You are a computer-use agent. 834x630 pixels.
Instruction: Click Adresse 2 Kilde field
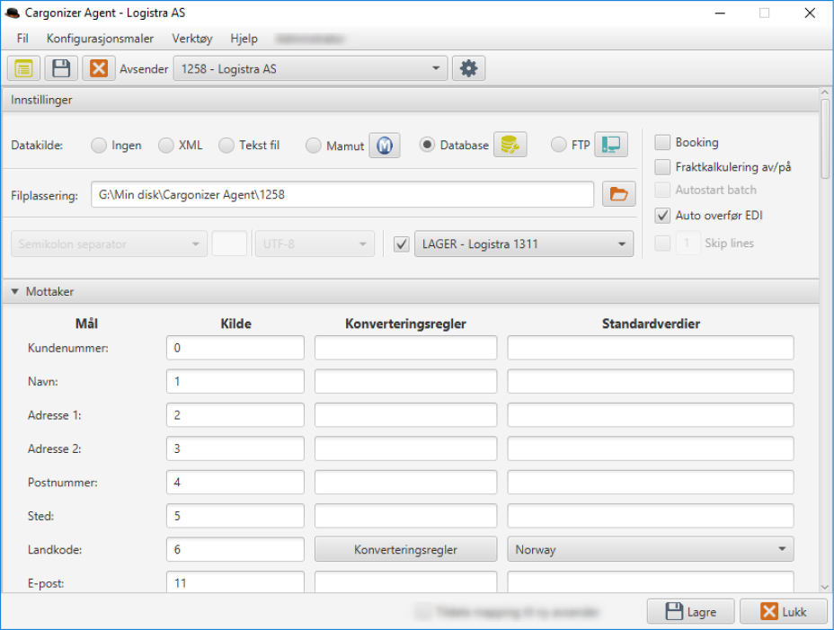(x=235, y=448)
